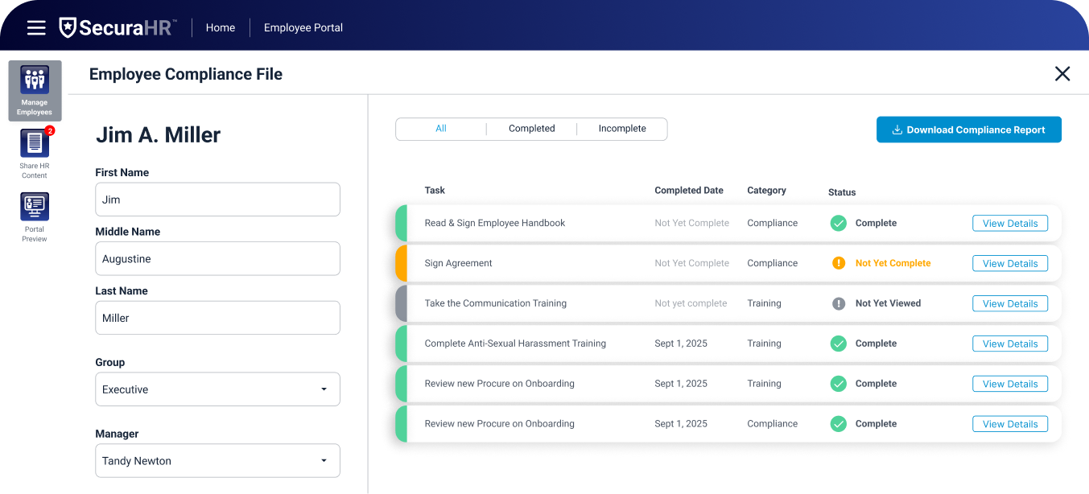Switch to the Completed filter tab
The width and height of the screenshot is (1089, 494).
[531, 128]
